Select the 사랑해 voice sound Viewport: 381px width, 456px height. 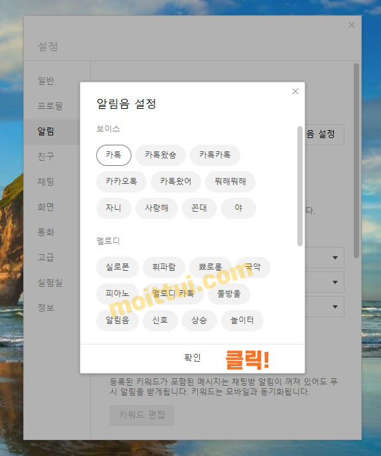pos(157,208)
